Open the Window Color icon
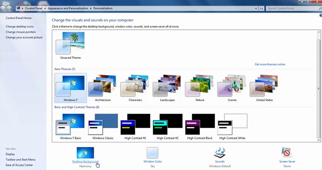322x170 pixels. click(152, 153)
